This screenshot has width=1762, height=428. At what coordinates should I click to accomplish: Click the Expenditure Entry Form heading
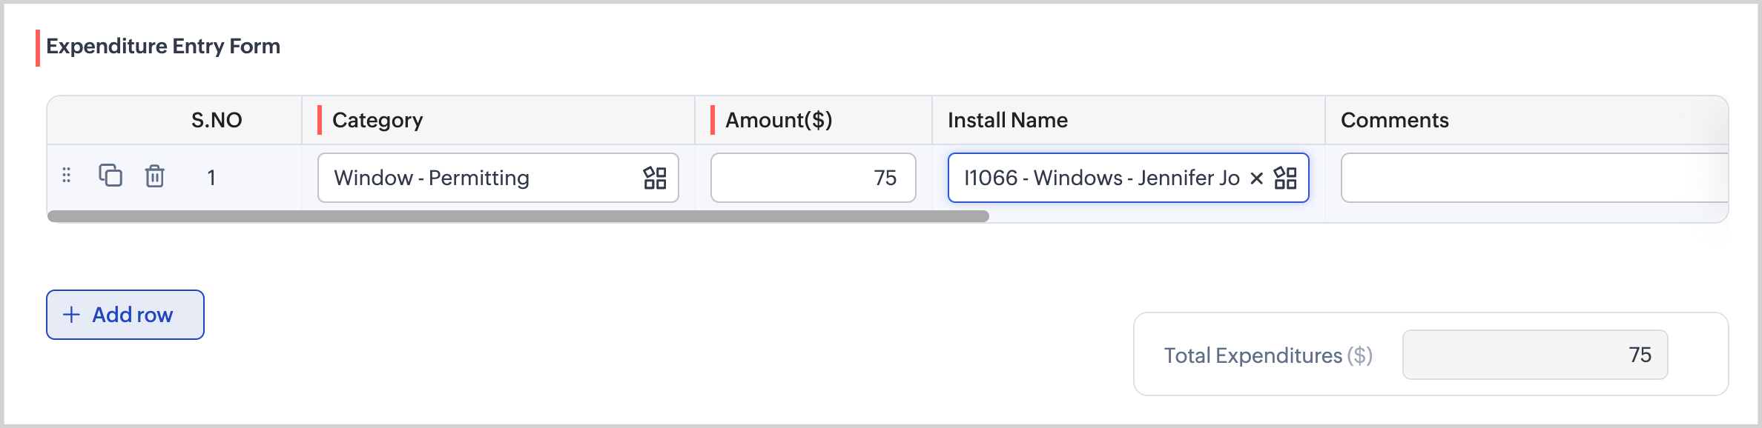coord(163,46)
